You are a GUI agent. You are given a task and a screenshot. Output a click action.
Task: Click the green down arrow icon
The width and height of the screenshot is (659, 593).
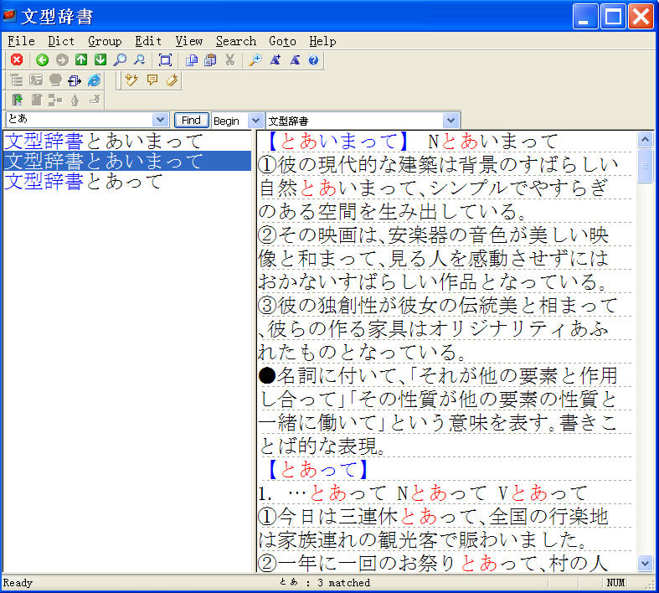click(x=100, y=60)
